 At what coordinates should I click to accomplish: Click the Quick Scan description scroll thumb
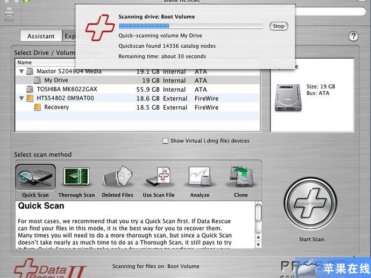[259, 213]
